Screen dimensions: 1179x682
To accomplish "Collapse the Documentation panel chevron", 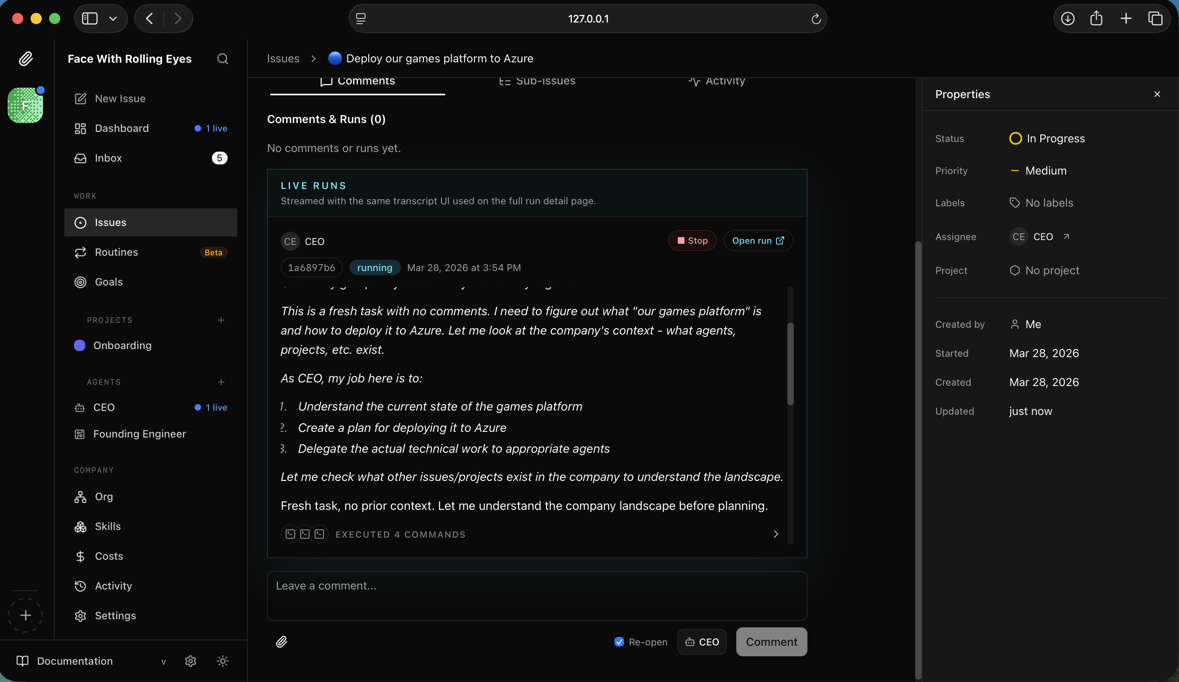I will 164,661.
